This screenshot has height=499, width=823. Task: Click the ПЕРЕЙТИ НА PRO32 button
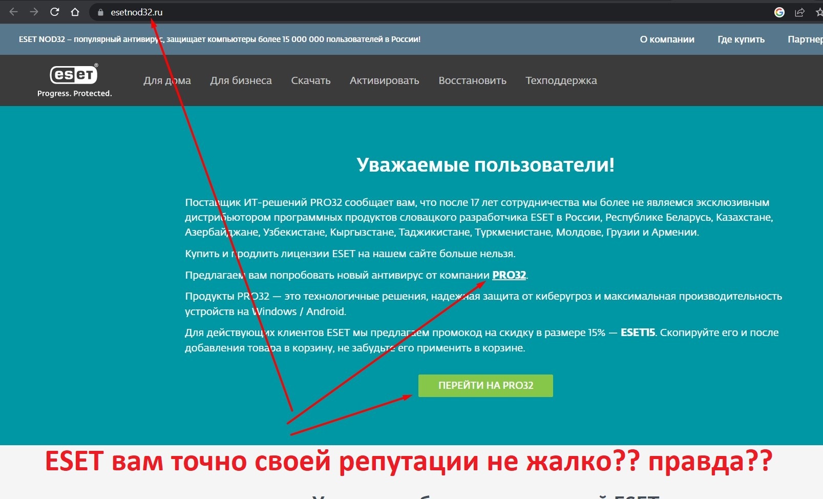tap(486, 386)
